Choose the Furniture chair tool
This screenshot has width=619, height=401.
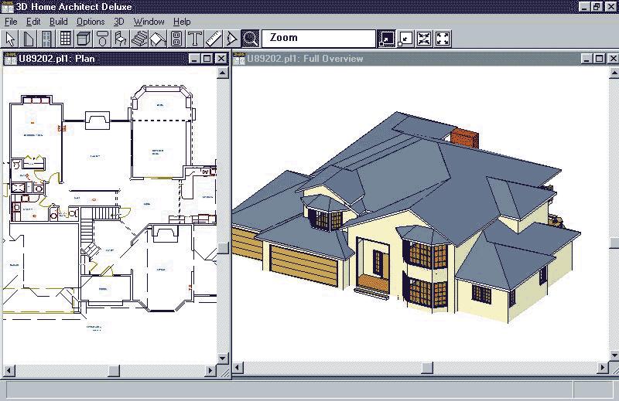121,38
